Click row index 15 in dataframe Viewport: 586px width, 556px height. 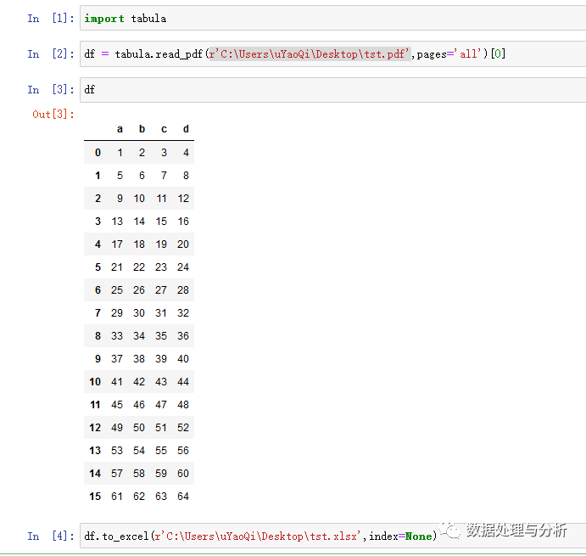pos(95,497)
